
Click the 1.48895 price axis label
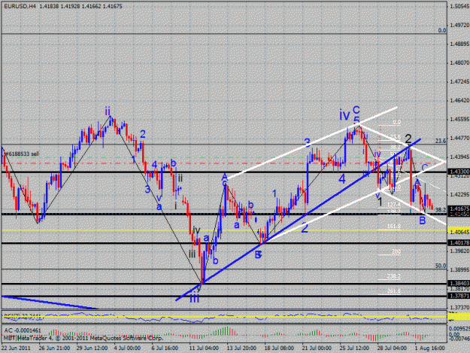coord(459,44)
